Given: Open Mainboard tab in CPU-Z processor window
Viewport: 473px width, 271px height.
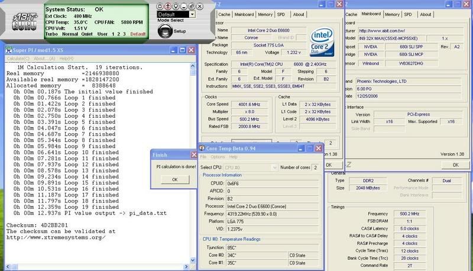Looking at the screenshot, I should tap(244, 14).
